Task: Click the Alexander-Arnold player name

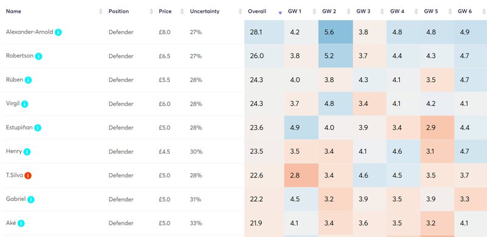Action: pyautogui.click(x=29, y=32)
